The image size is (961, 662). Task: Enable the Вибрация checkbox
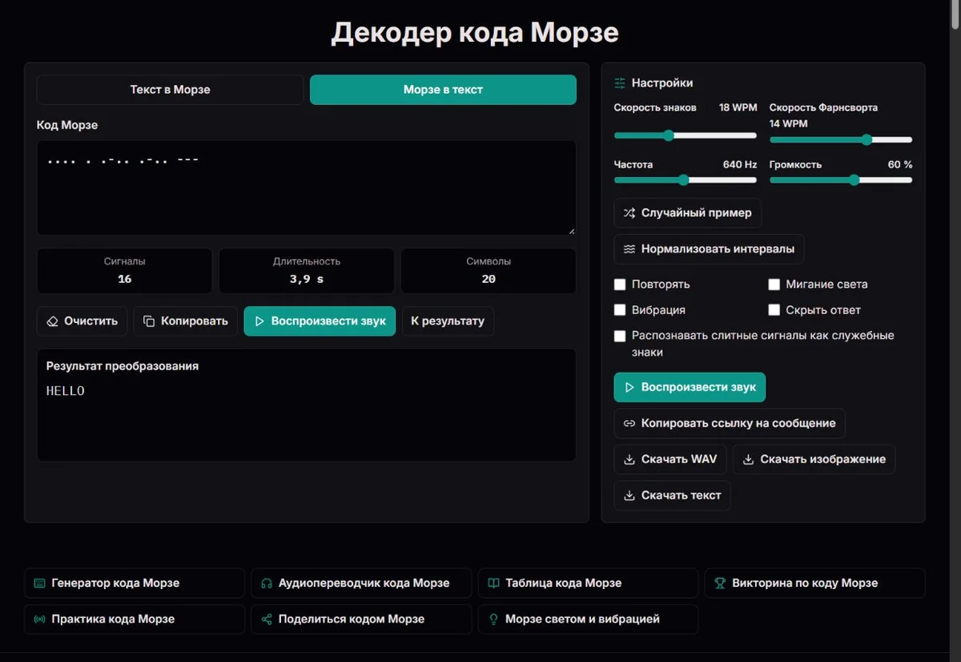tap(620, 310)
